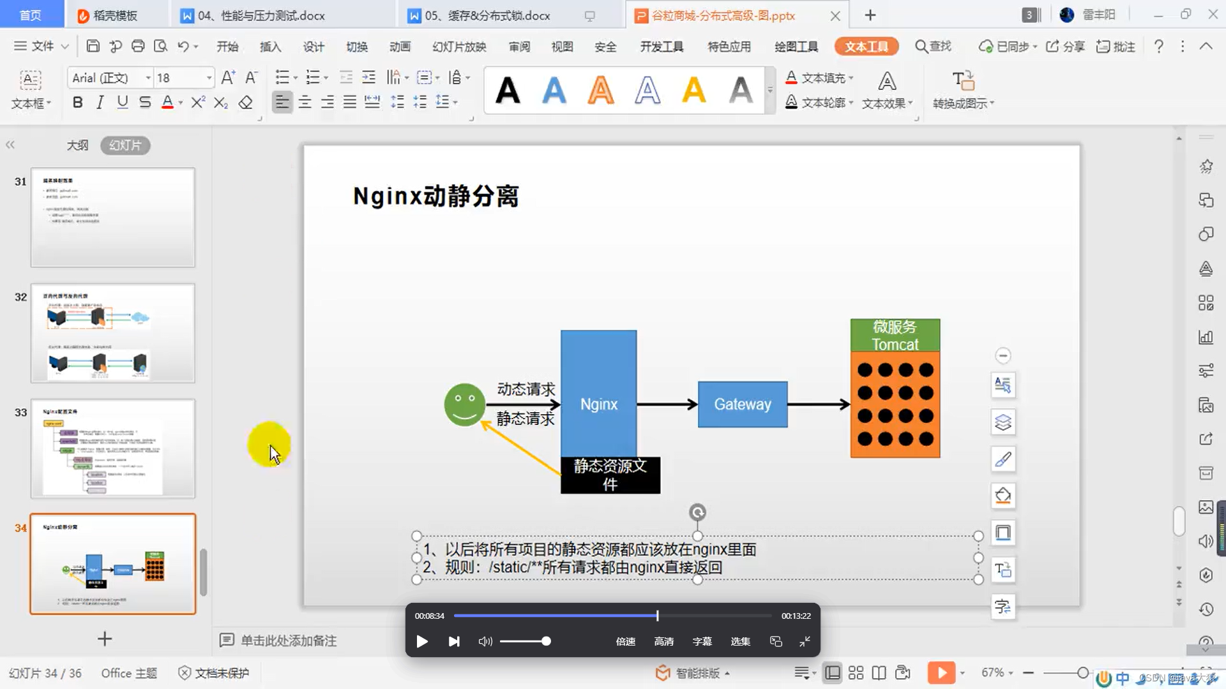Apply italic text style
The image size is (1226, 689).
point(100,103)
